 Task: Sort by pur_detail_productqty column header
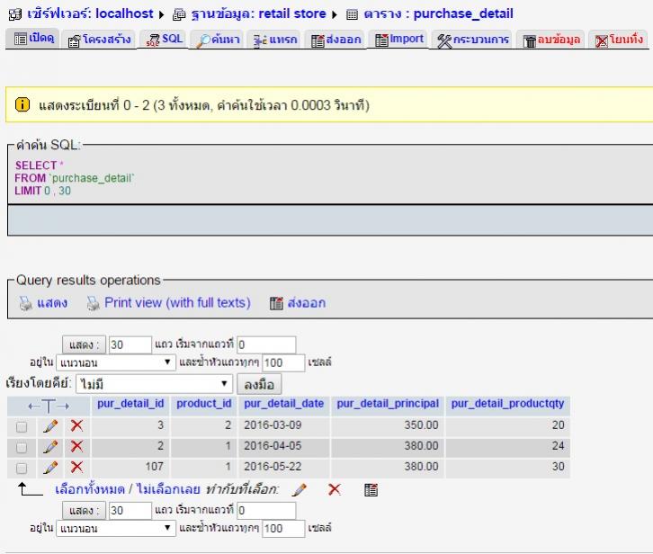coord(507,404)
